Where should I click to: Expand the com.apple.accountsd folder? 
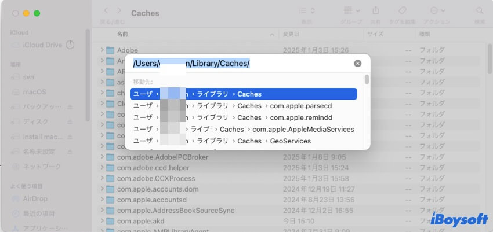102,200
